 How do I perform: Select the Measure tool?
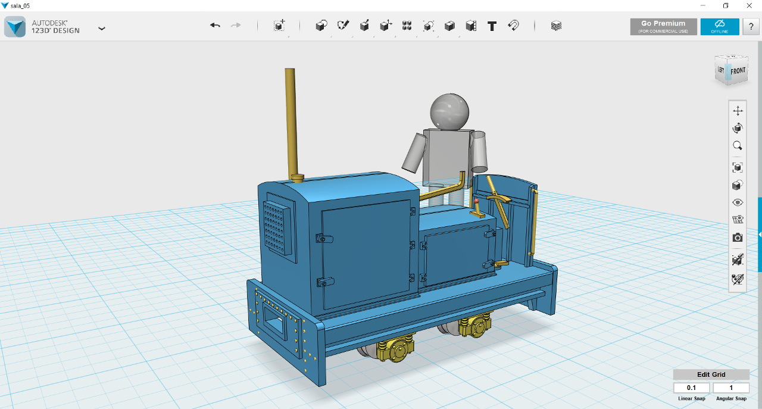471,26
